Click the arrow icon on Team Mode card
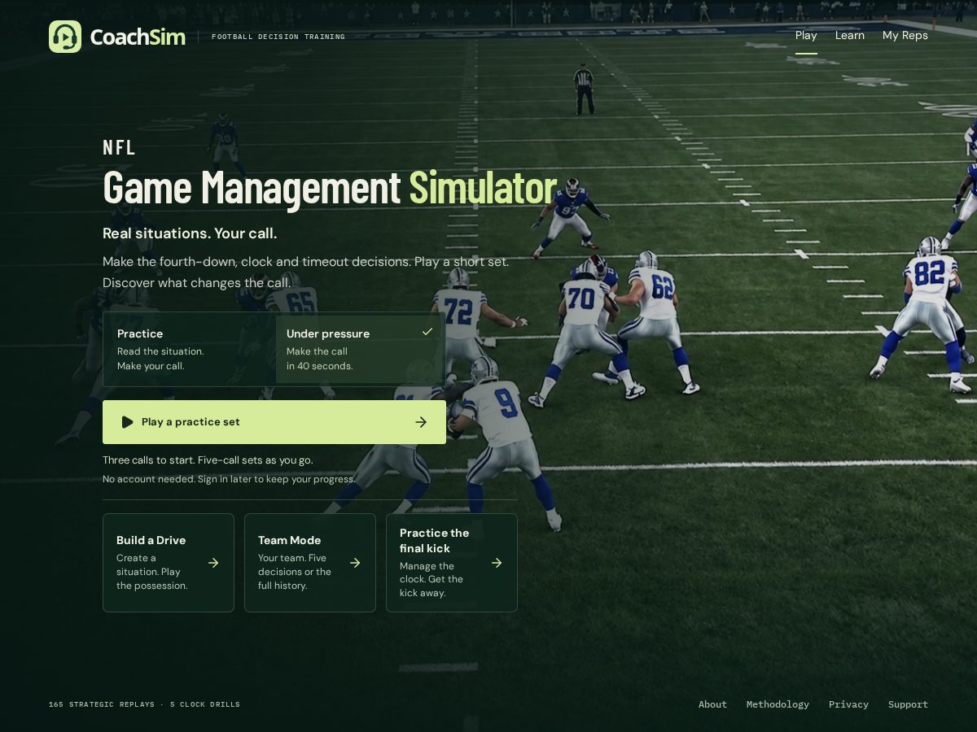The width and height of the screenshot is (977, 732). pyautogui.click(x=355, y=563)
